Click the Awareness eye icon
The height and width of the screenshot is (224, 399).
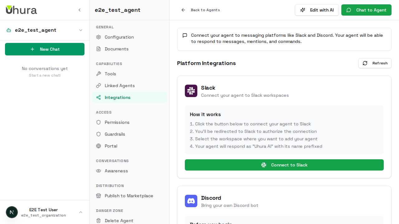coord(98,171)
